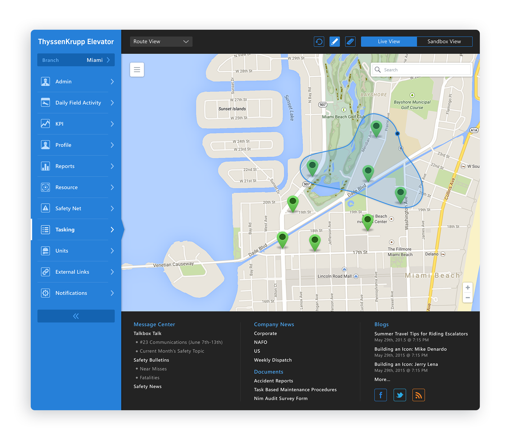Expand the Safety Net chevron
This screenshot has height=441, width=509.
[x=112, y=209]
